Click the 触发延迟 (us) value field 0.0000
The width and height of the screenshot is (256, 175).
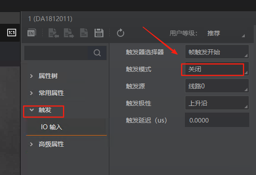coord(217,120)
